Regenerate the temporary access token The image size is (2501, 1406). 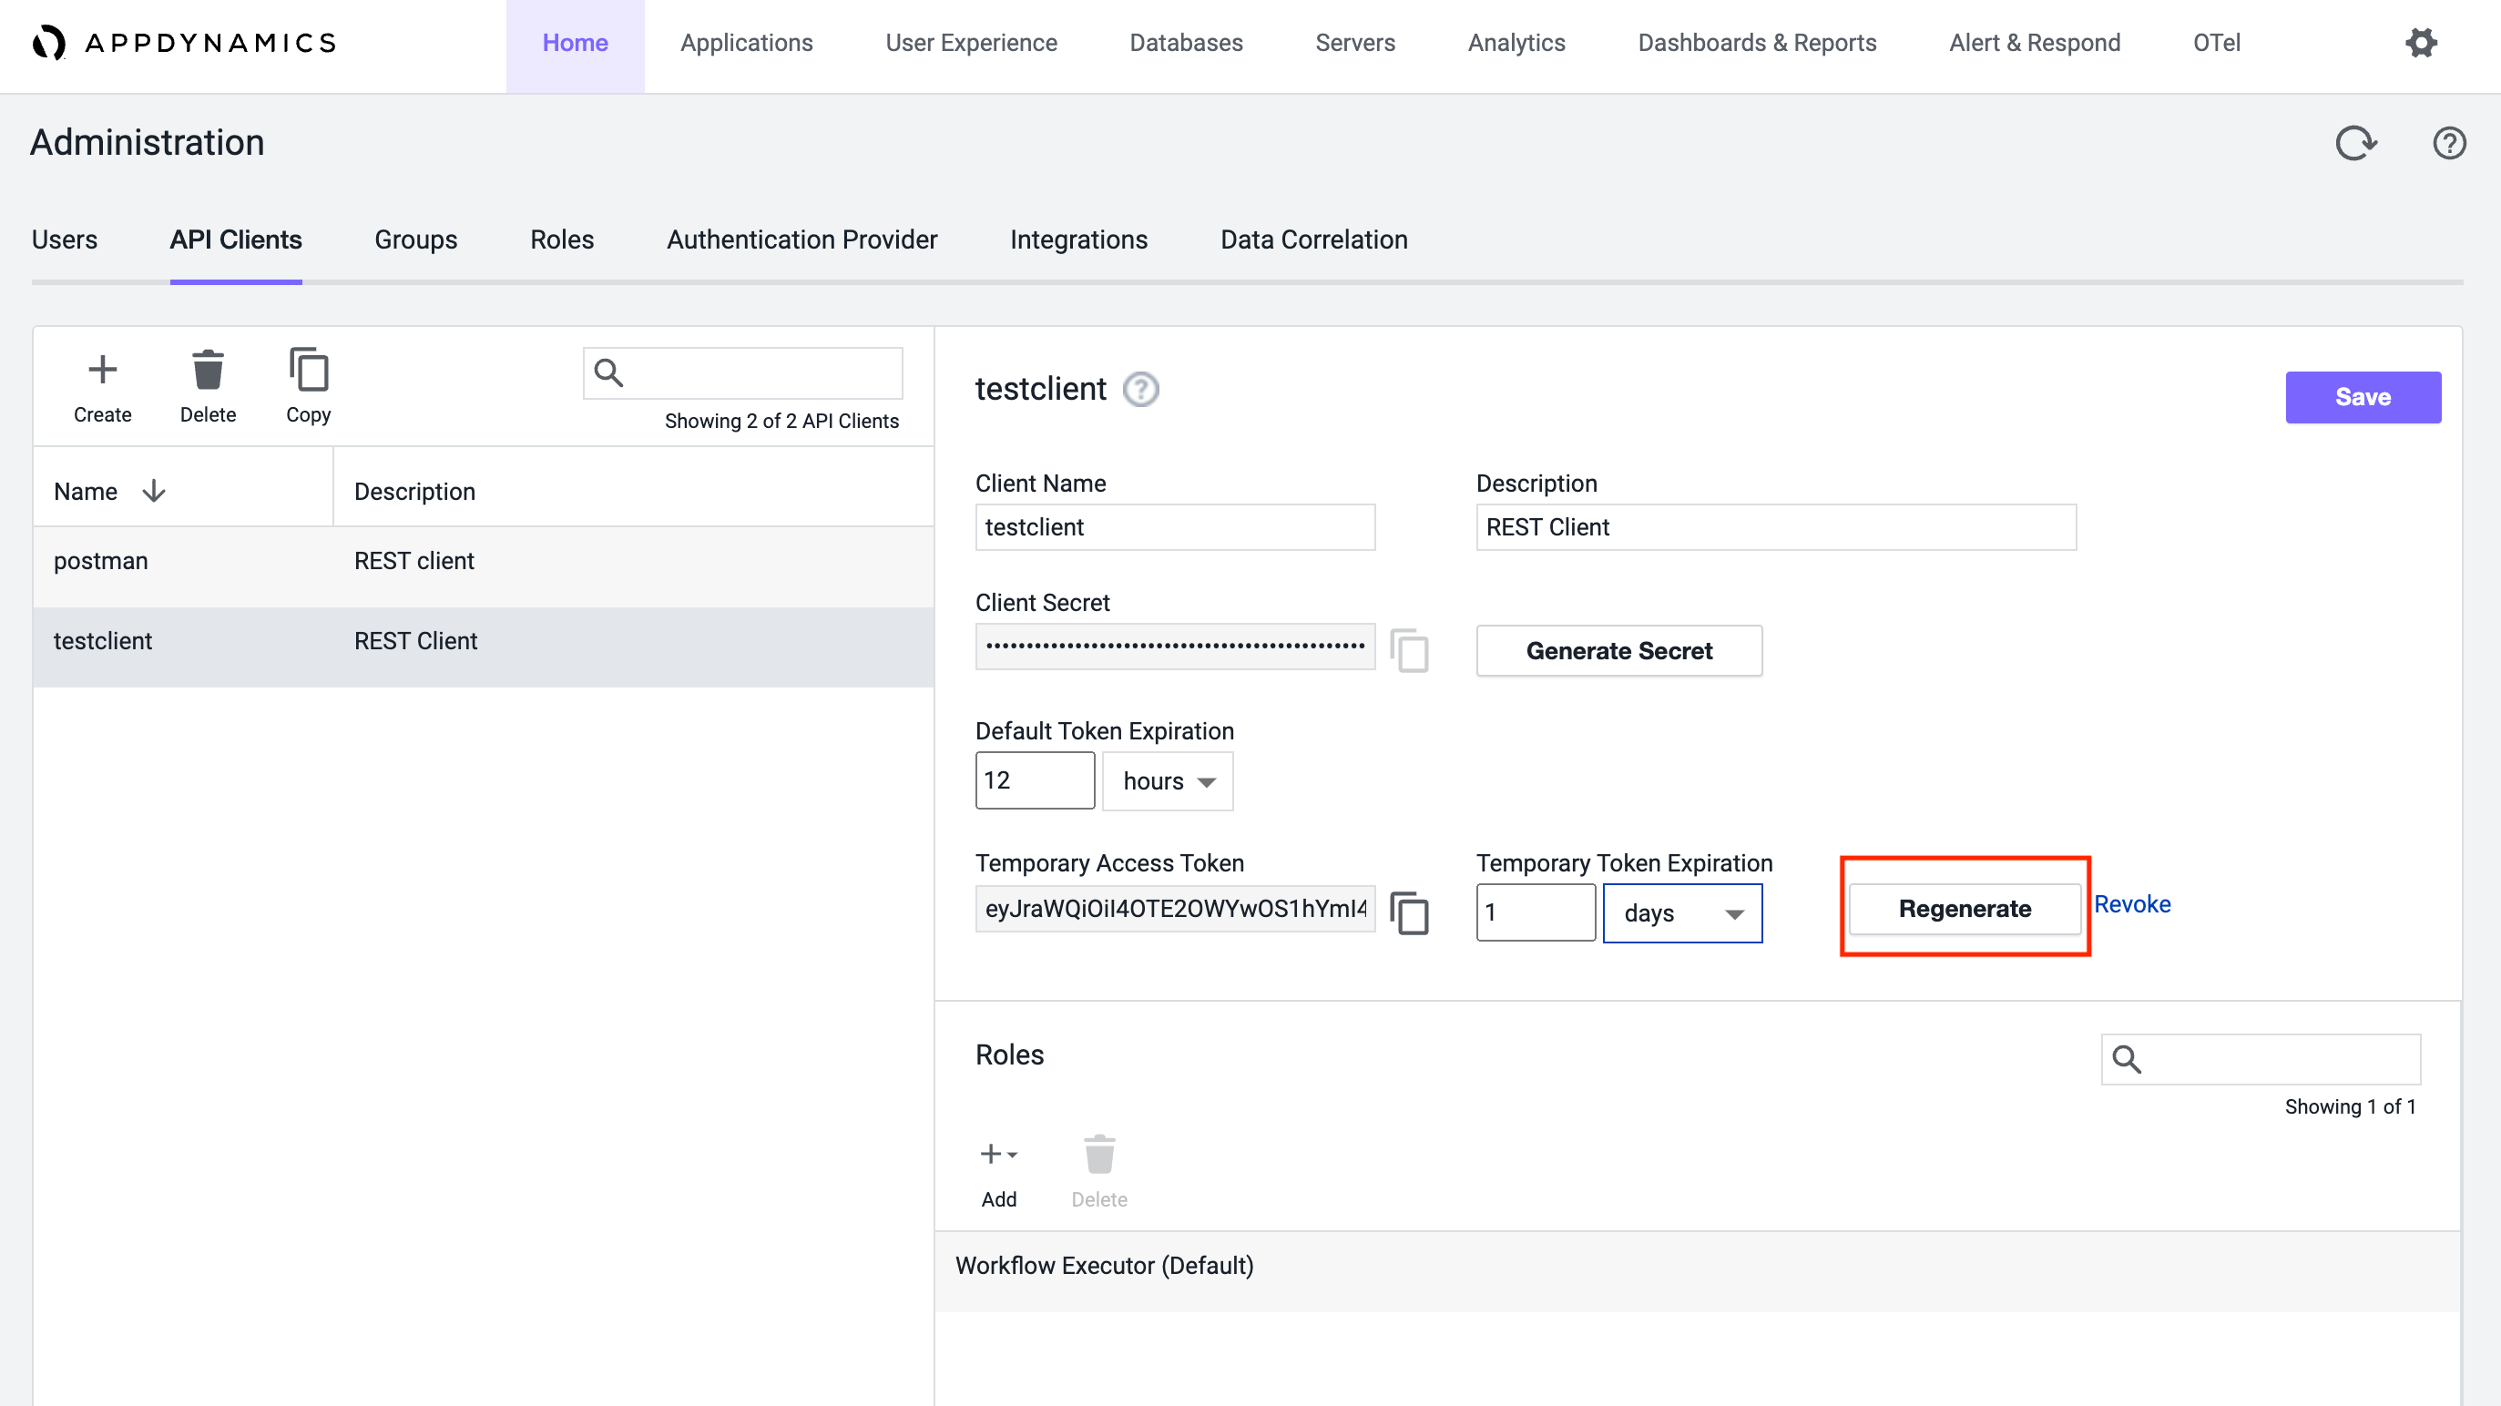(1965, 909)
